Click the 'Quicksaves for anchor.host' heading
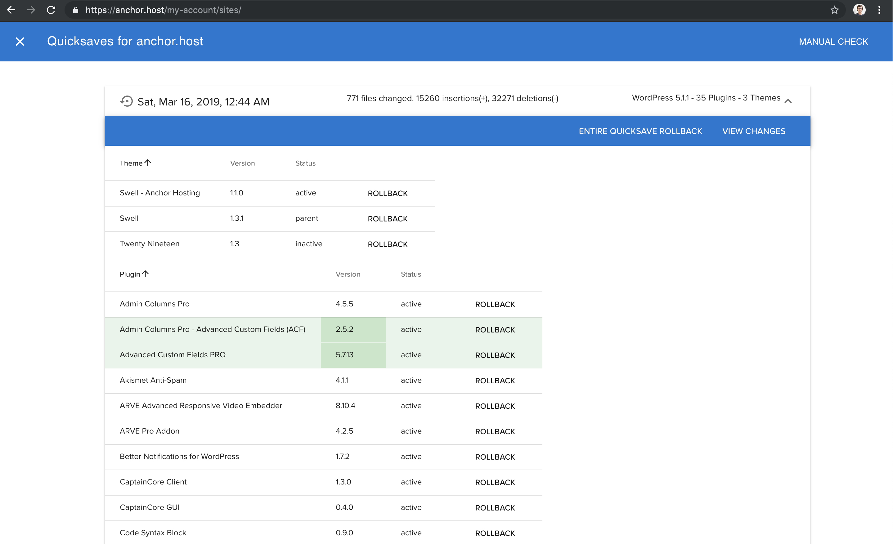 [125, 41]
